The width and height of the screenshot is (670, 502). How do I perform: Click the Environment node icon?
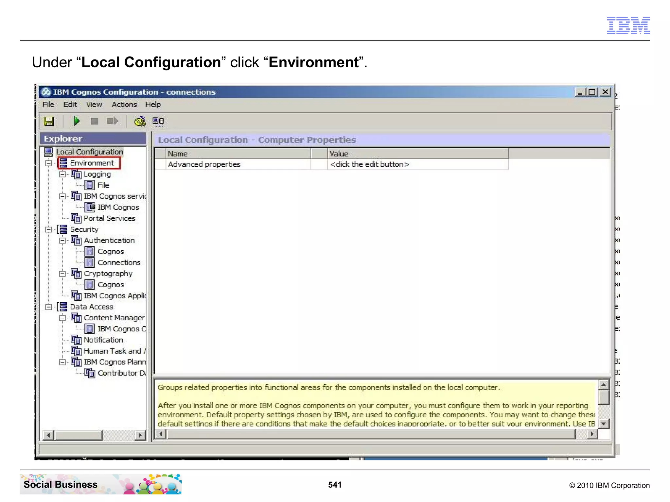coord(63,163)
